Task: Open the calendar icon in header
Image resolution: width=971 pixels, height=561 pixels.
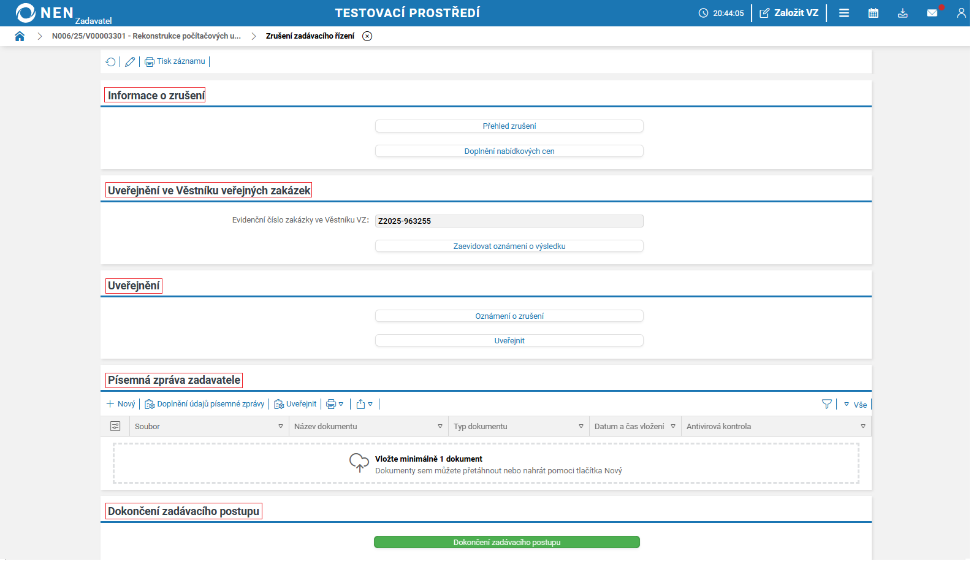Action: click(874, 13)
